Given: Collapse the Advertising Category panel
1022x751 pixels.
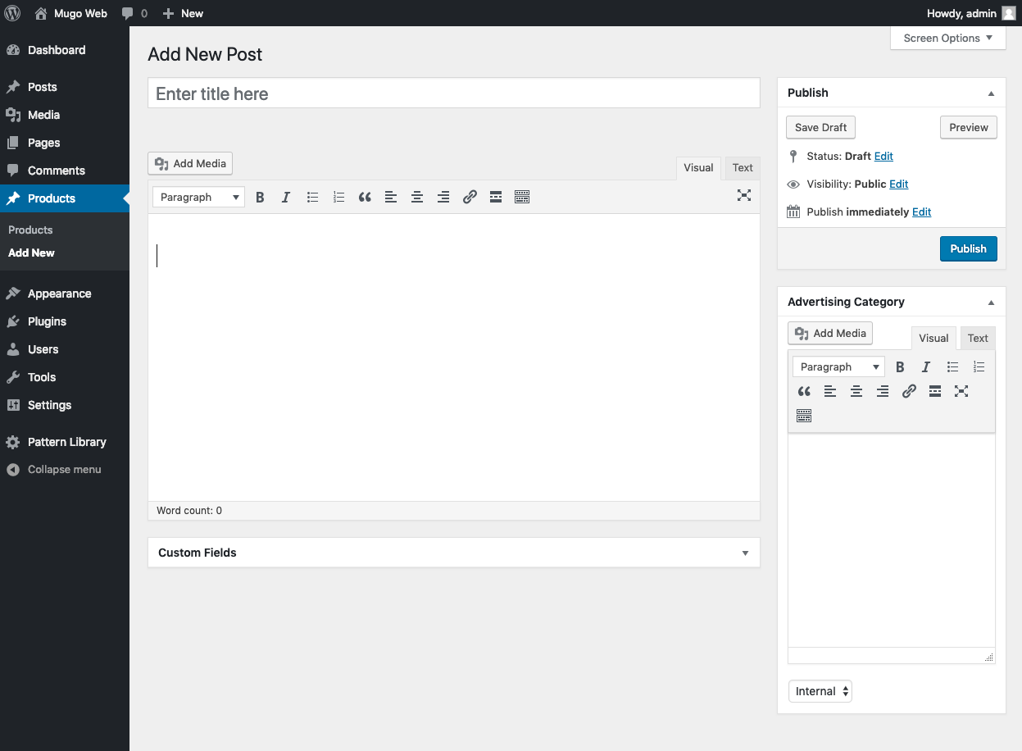Looking at the screenshot, I should click(x=991, y=303).
